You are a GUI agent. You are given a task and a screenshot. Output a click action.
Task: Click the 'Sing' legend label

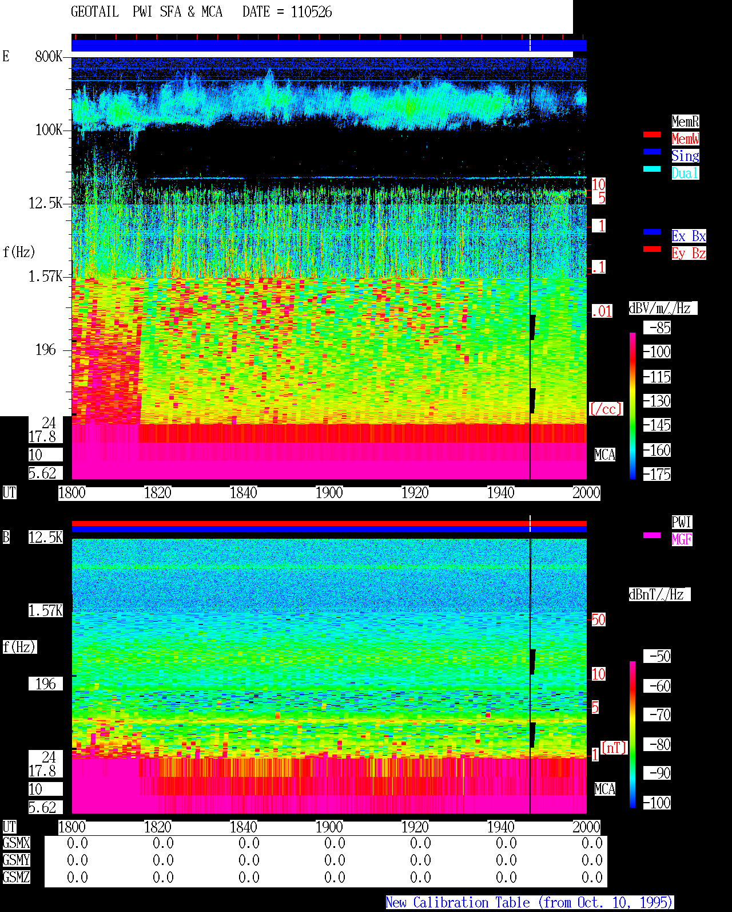pos(685,156)
